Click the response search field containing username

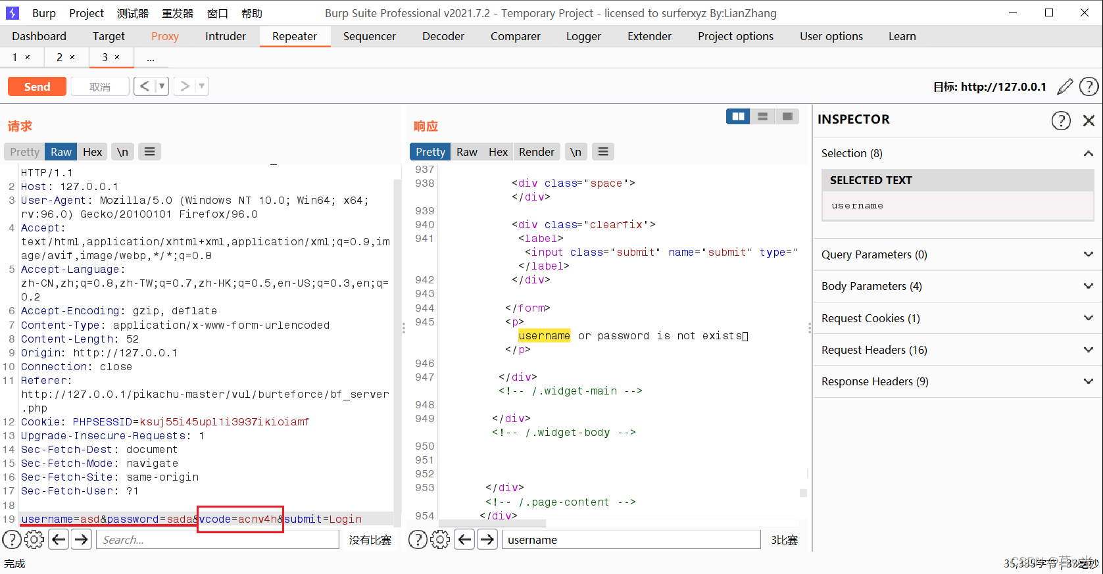[631, 540]
